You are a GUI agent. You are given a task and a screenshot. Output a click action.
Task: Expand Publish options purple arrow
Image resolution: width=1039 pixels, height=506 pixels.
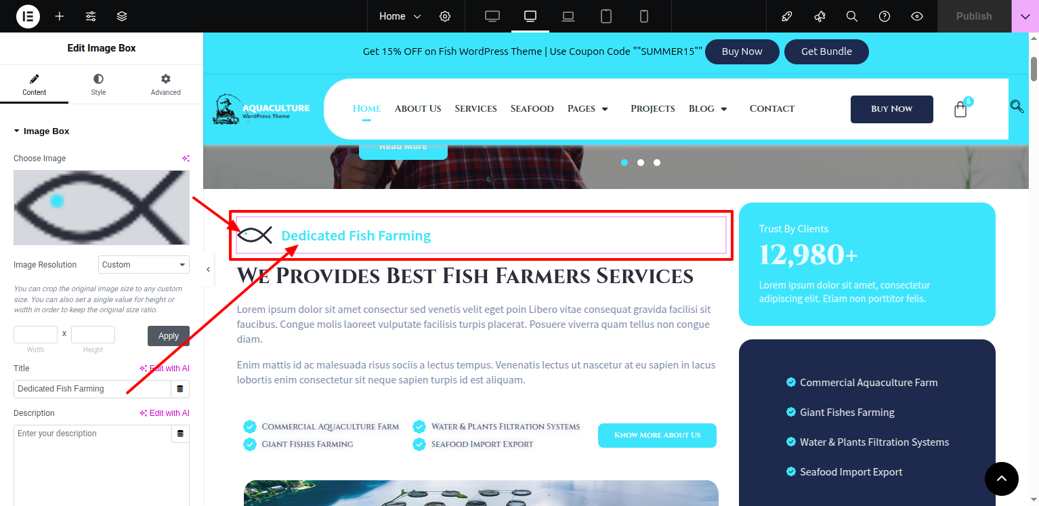coord(1025,16)
